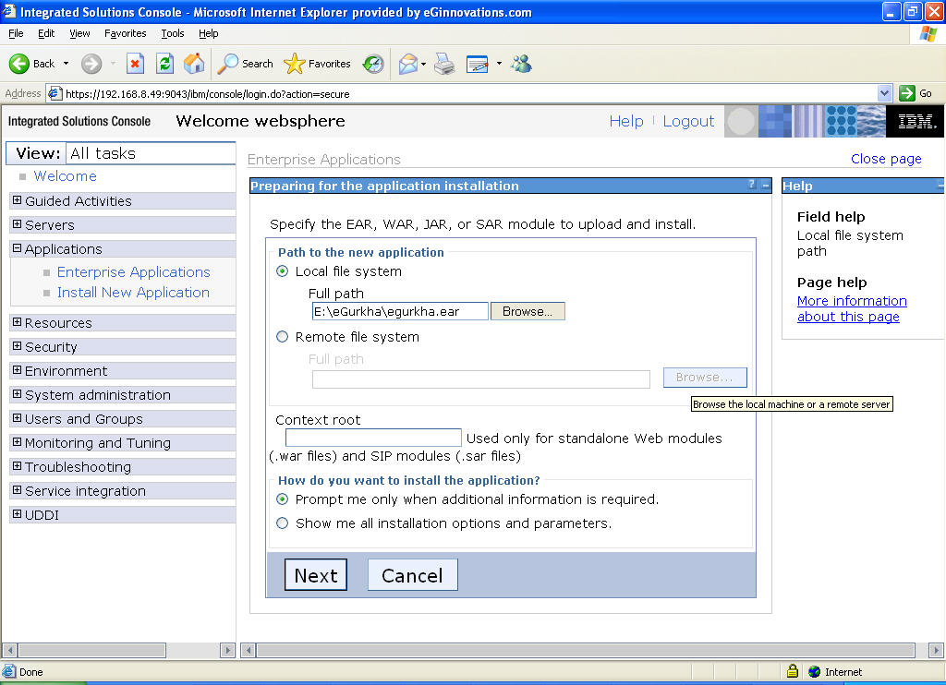Screen dimensions: 946x685
Task: Expand the Service integration section
Action: point(17,490)
